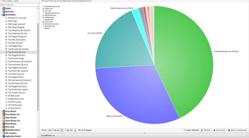Click the Shield app icon
Screen dimensions: 249x138
click(x=4, y=8)
